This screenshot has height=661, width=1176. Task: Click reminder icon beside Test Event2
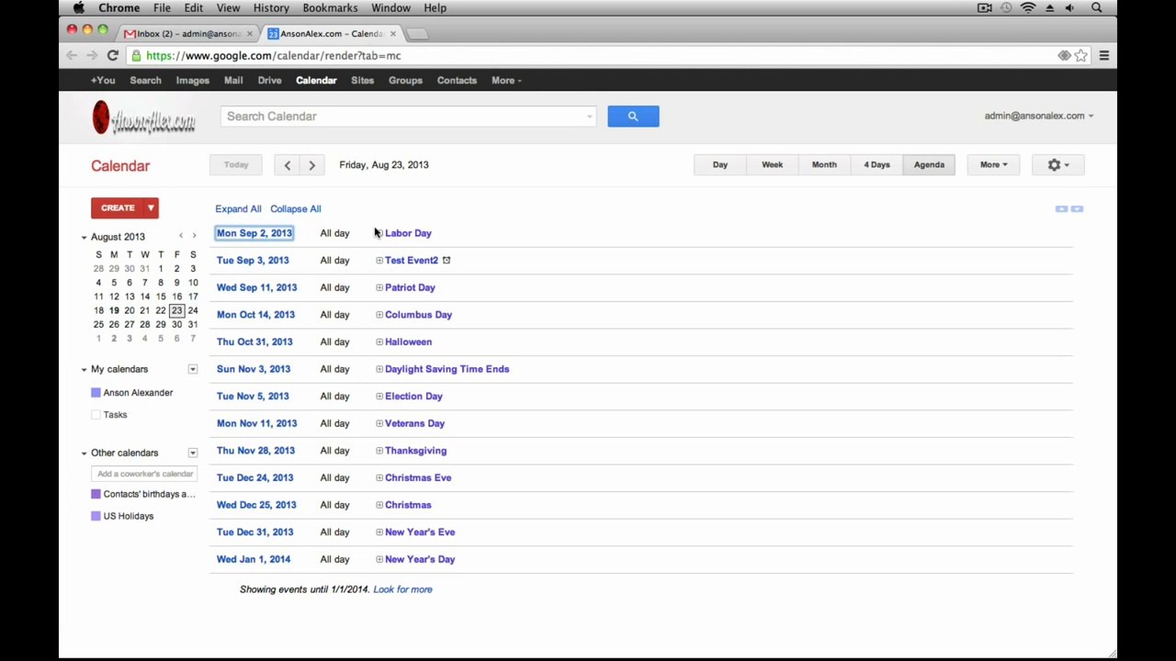click(x=447, y=261)
